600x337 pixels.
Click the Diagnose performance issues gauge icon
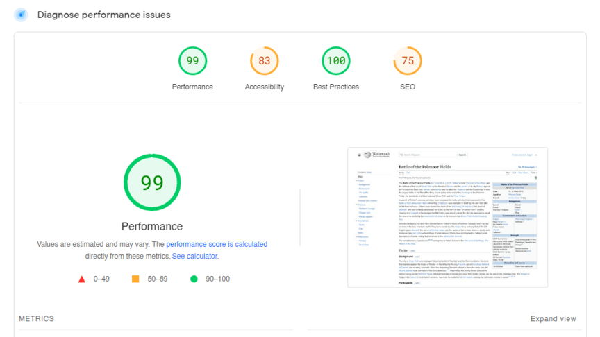coord(22,15)
